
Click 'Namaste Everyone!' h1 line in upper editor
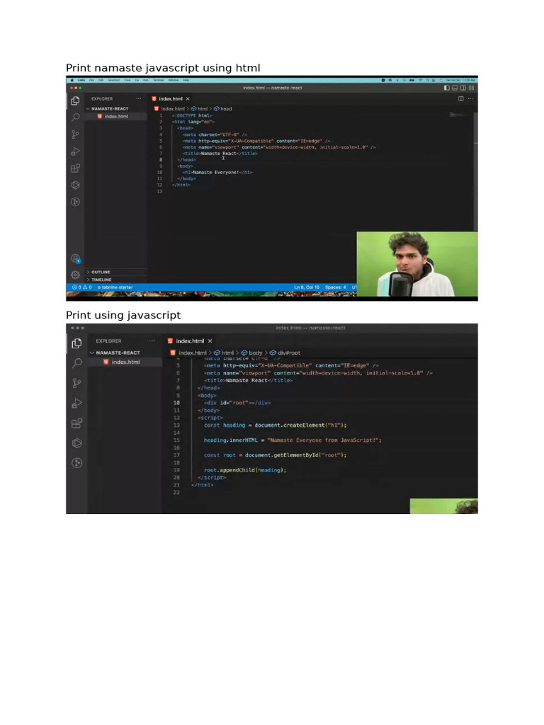(217, 172)
